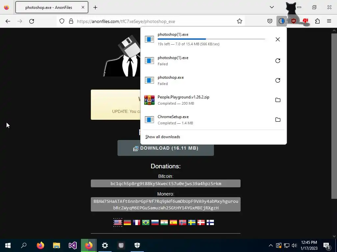Switch language to French flag
Image resolution: width=337 pixels, height=252 pixels.
coord(137,223)
